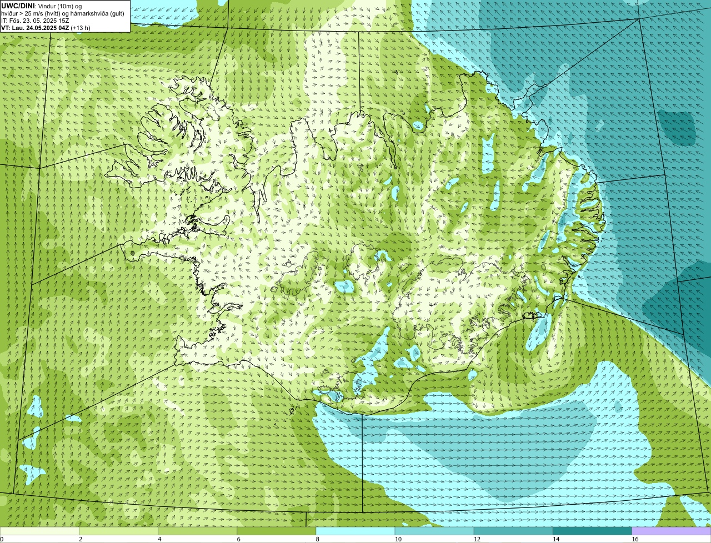Click the '0' scale label
The image size is (711, 543).
2,539
